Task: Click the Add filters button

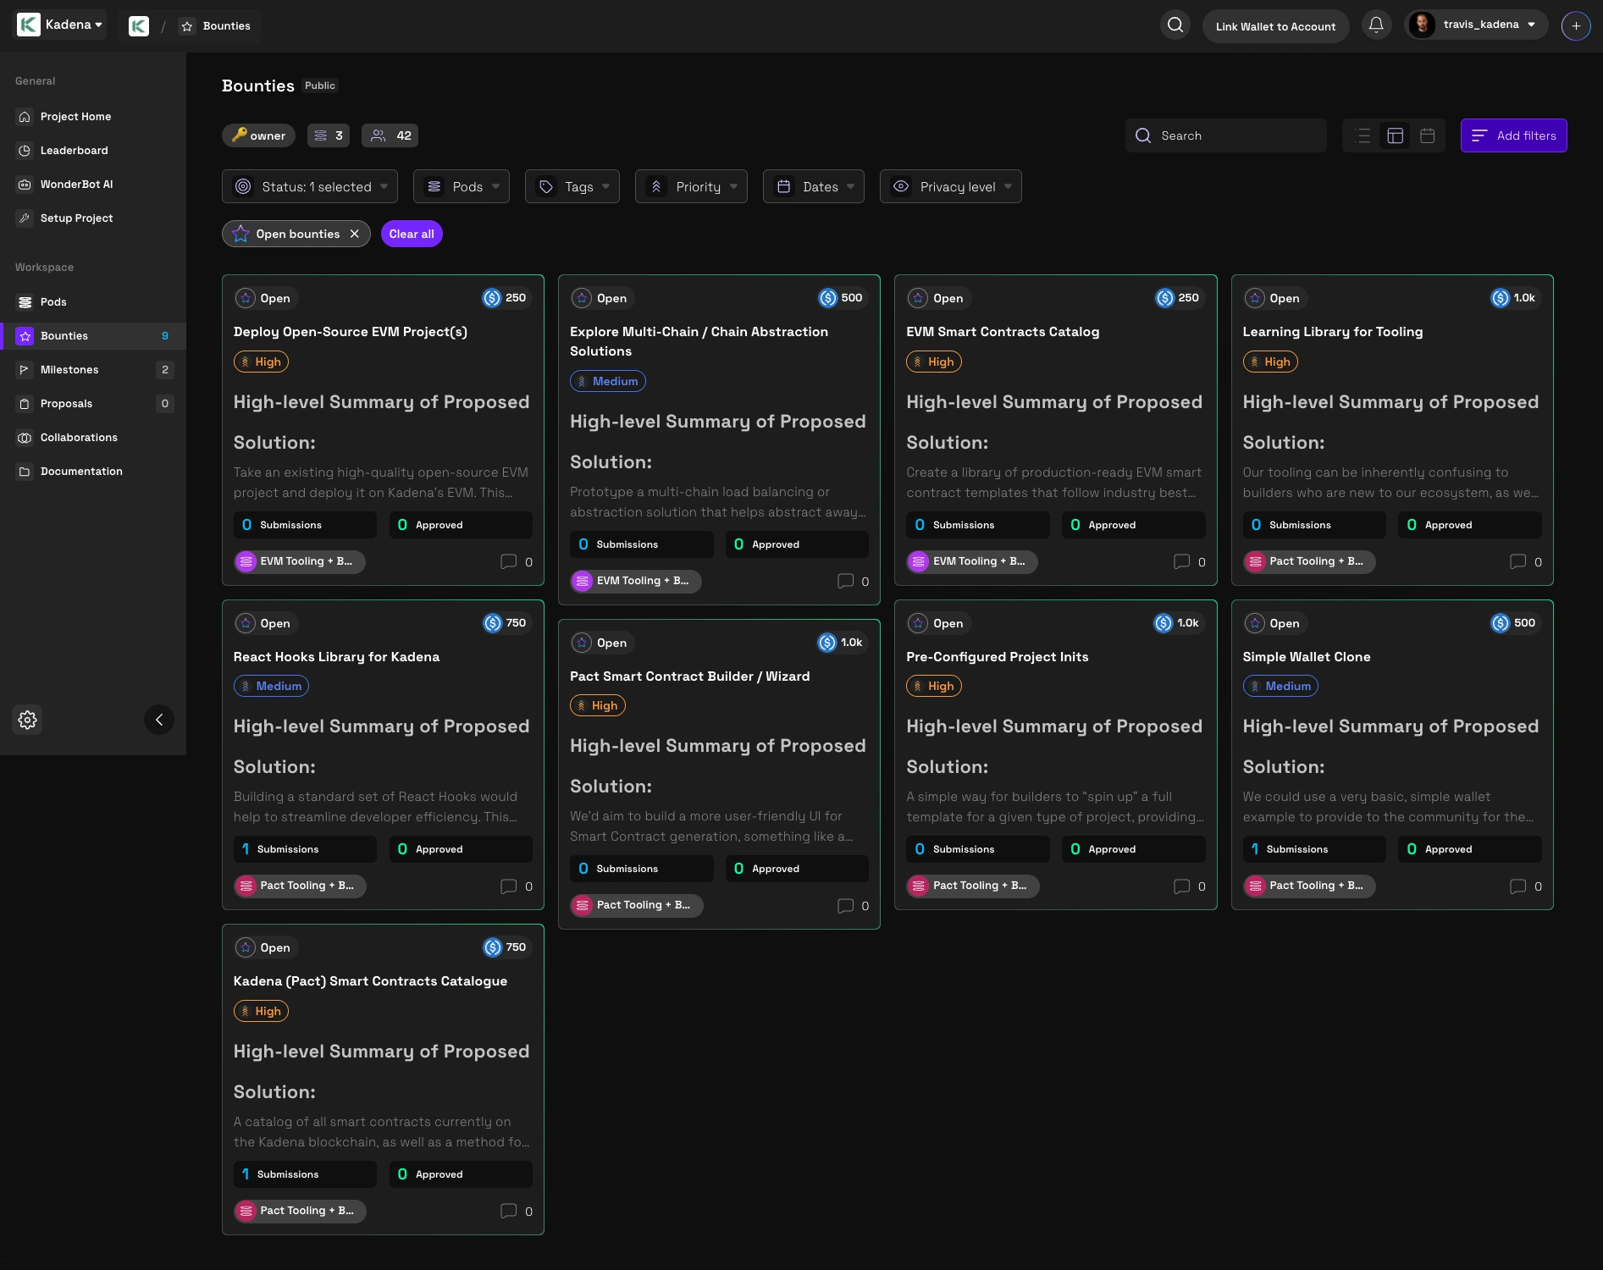Action: click(x=1513, y=135)
